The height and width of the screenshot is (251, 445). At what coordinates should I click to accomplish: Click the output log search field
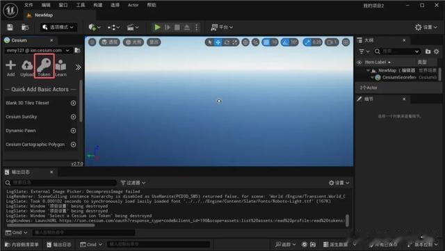[x=60, y=183]
